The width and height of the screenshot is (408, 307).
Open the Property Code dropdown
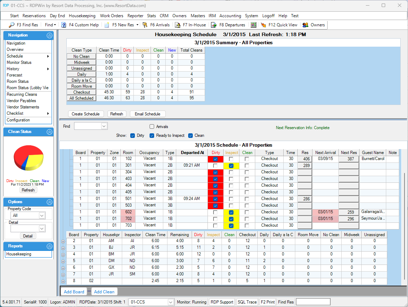tap(42, 215)
